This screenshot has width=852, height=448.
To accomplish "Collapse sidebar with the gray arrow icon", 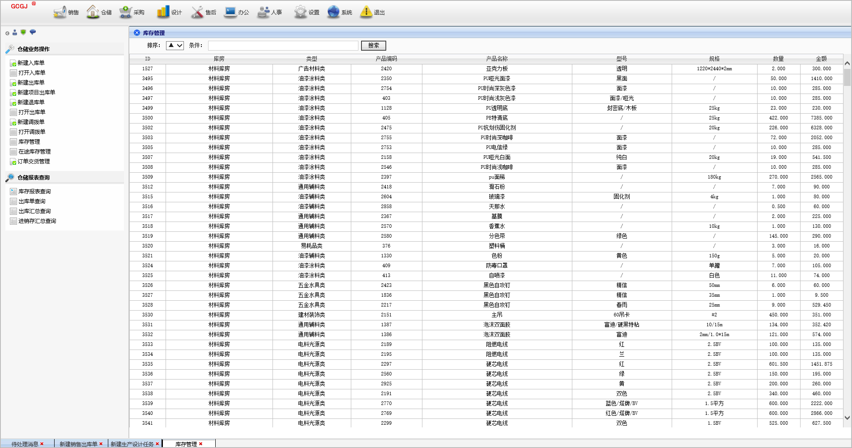I will (7, 33).
